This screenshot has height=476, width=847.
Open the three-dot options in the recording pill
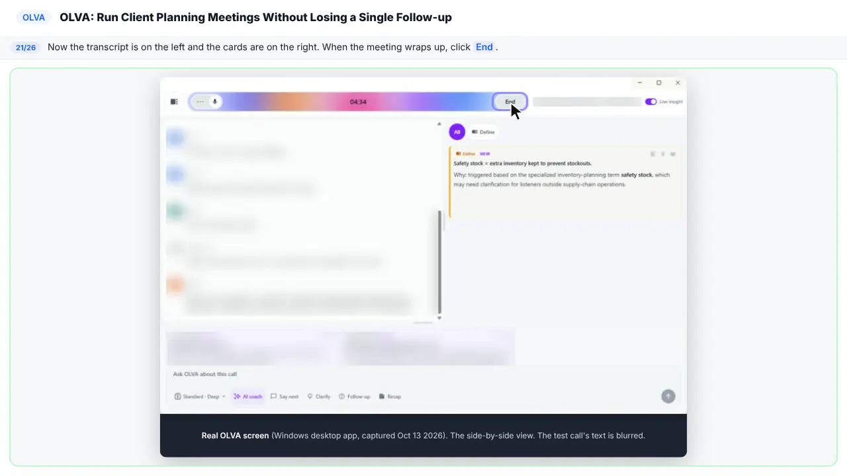tap(201, 102)
